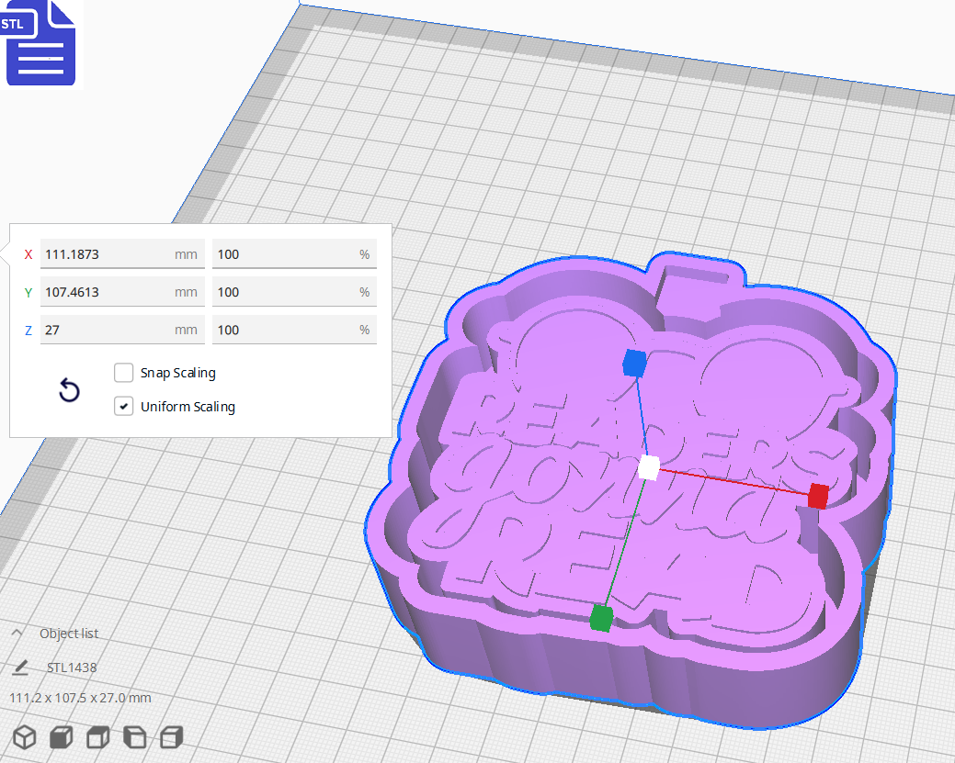This screenshot has width=955, height=763.
Task: Click the Y percentage field showing 100
Action: pos(294,292)
